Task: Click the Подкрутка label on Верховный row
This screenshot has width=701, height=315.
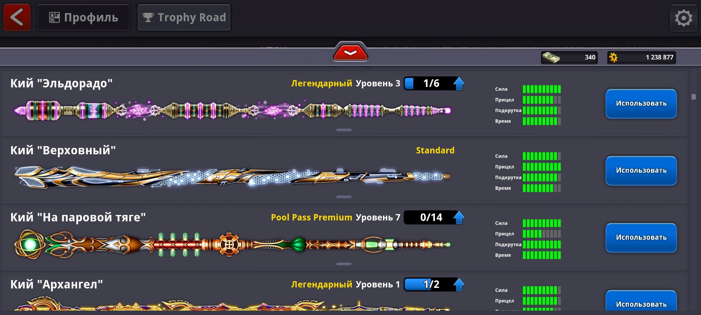Action: (508, 178)
